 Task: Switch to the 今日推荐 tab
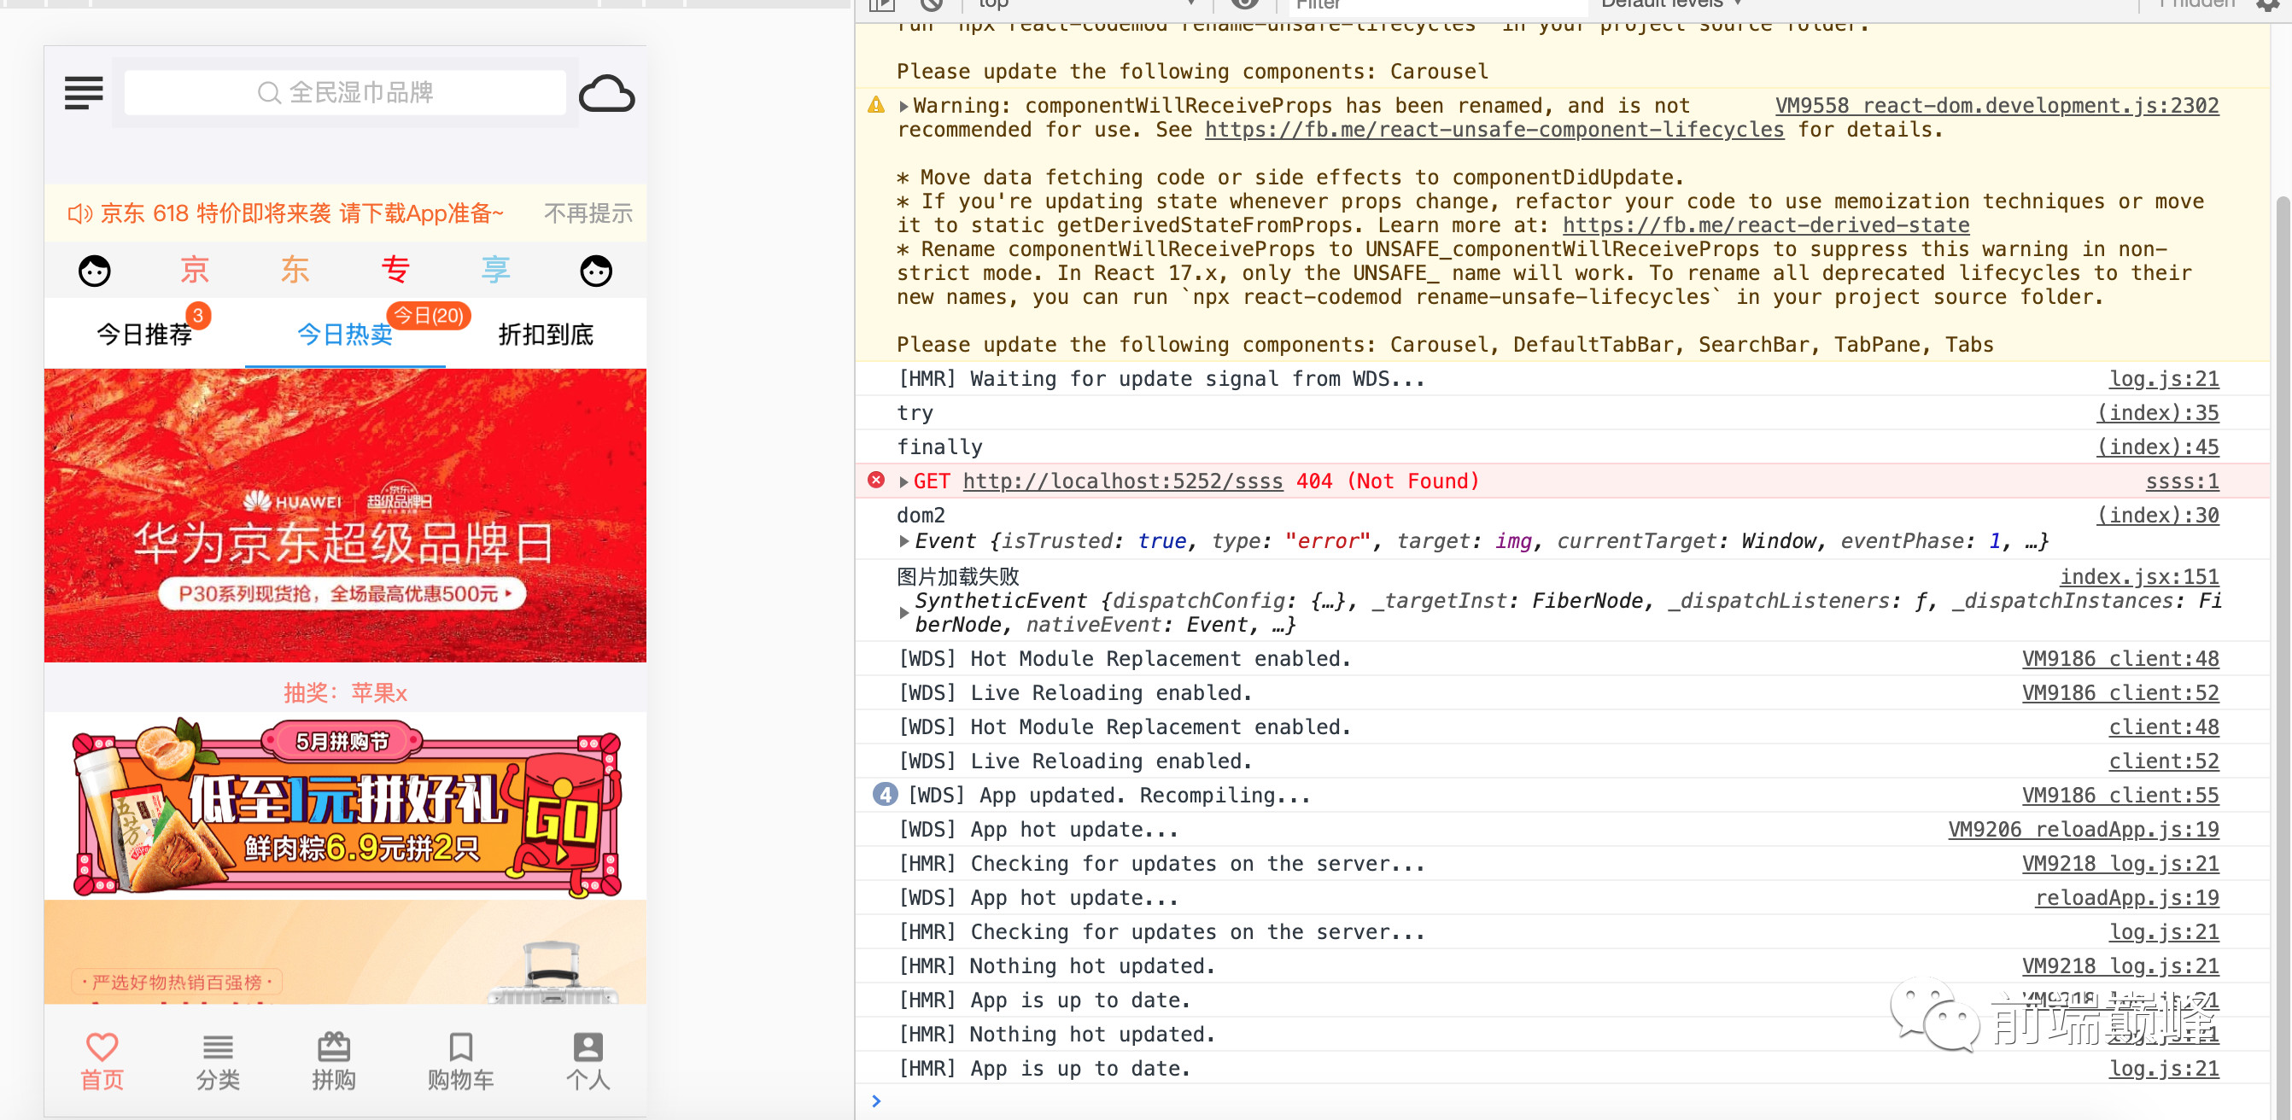click(x=144, y=335)
